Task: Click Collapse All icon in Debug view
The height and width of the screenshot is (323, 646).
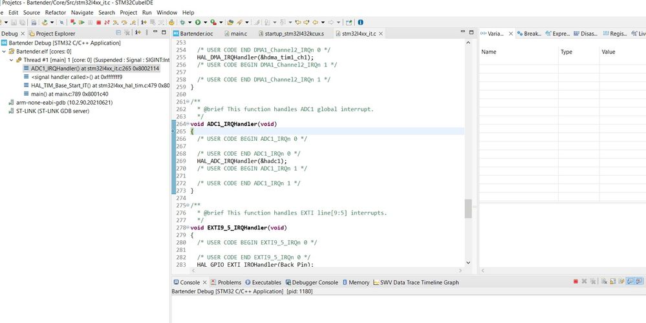Action: (118, 34)
